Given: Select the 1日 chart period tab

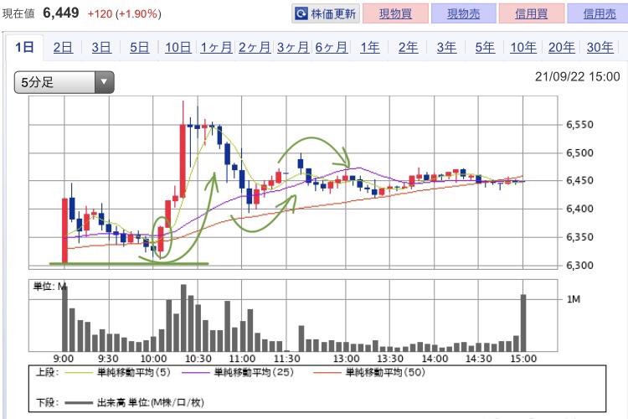Looking at the screenshot, I should [24, 47].
